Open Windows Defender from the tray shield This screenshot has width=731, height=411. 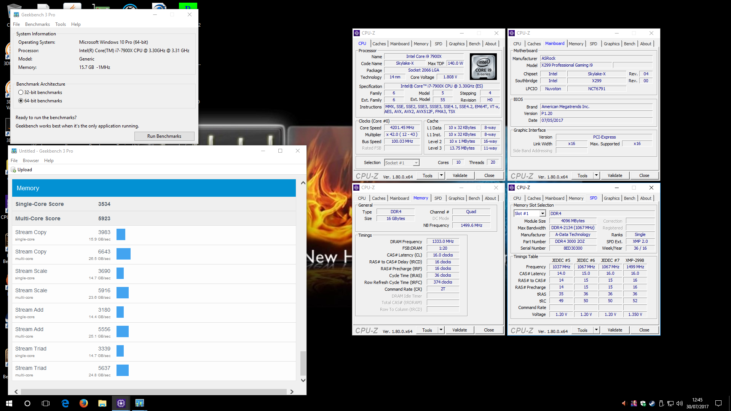coord(643,403)
